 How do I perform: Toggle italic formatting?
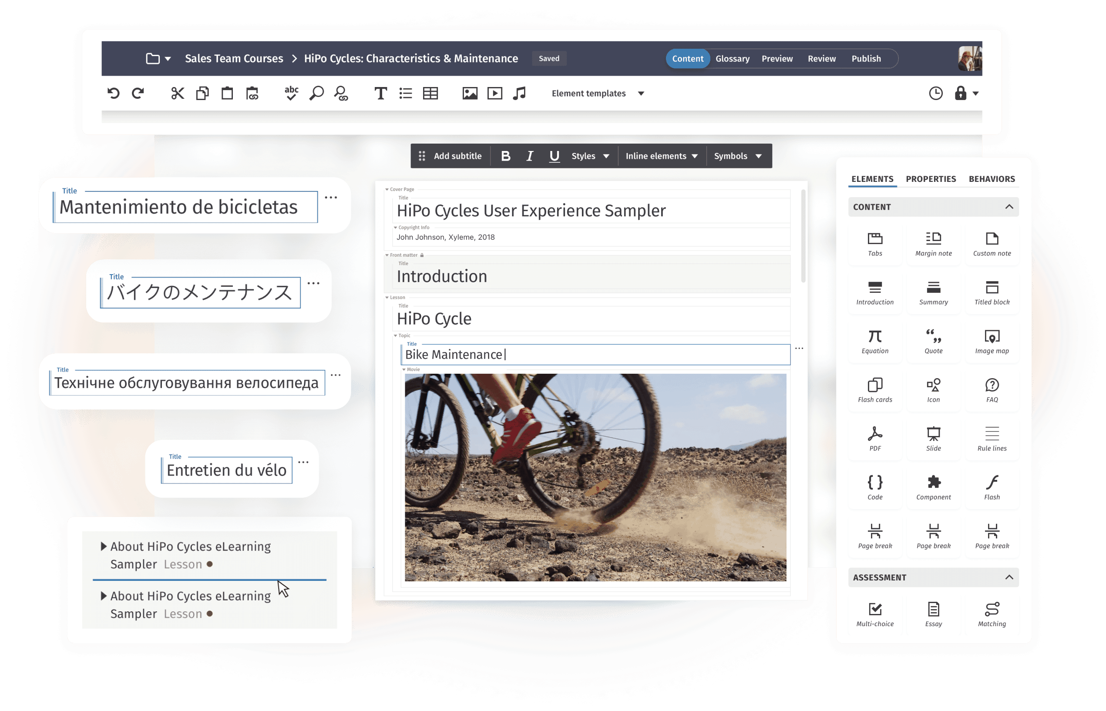(530, 156)
